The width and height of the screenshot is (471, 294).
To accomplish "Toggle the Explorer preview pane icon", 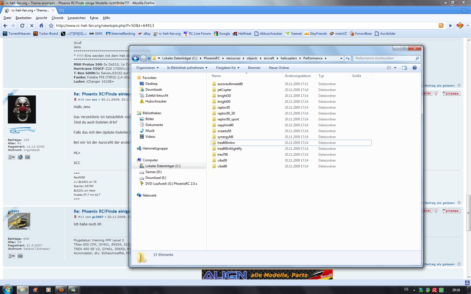I will tap(405, 68).
